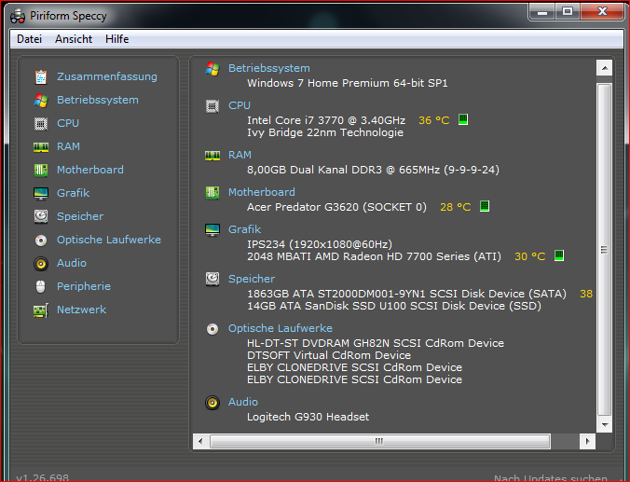This screenshot has height=482, width=630.
Task: Click the board icon beside Motherboard heading
Action: coord(212,193)
